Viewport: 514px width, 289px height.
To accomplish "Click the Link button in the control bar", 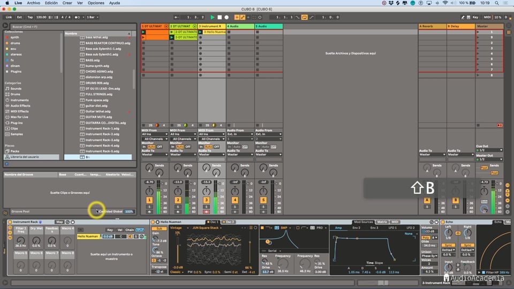I will point(9,17).
